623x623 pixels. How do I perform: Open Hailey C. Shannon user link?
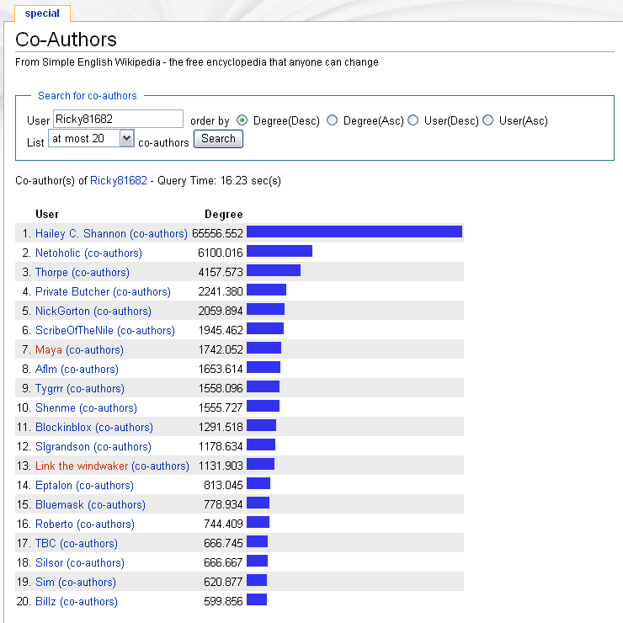pos(81,233)
